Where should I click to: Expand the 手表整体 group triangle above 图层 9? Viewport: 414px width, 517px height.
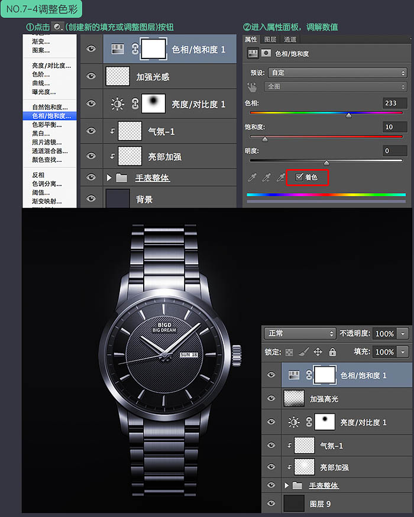(x=287, y=485)
